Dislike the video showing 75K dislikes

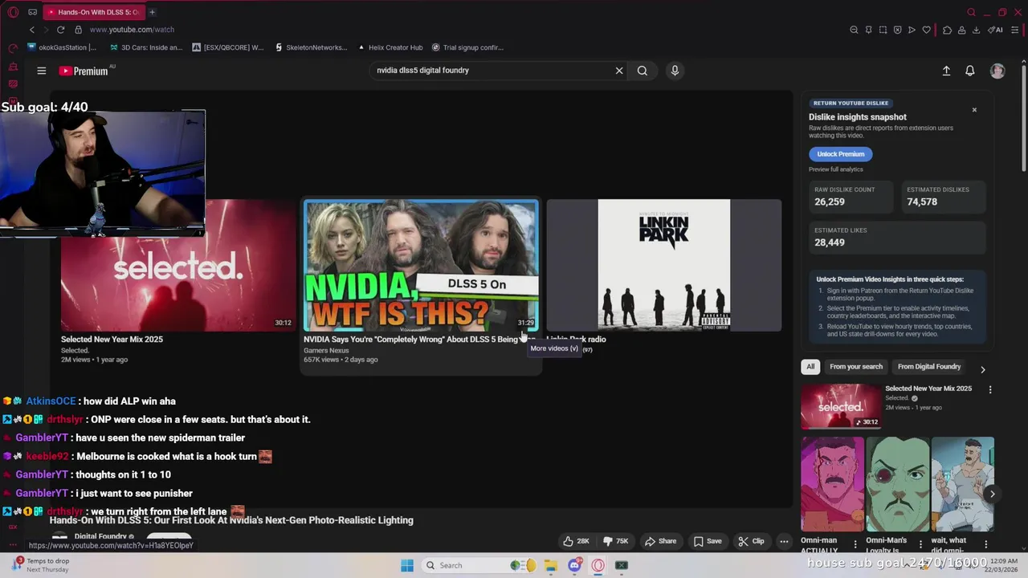(x=617, y=541)
